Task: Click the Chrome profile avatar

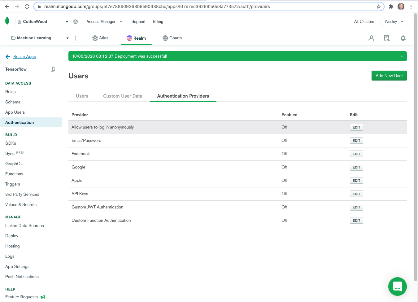Action: point(401,7)
